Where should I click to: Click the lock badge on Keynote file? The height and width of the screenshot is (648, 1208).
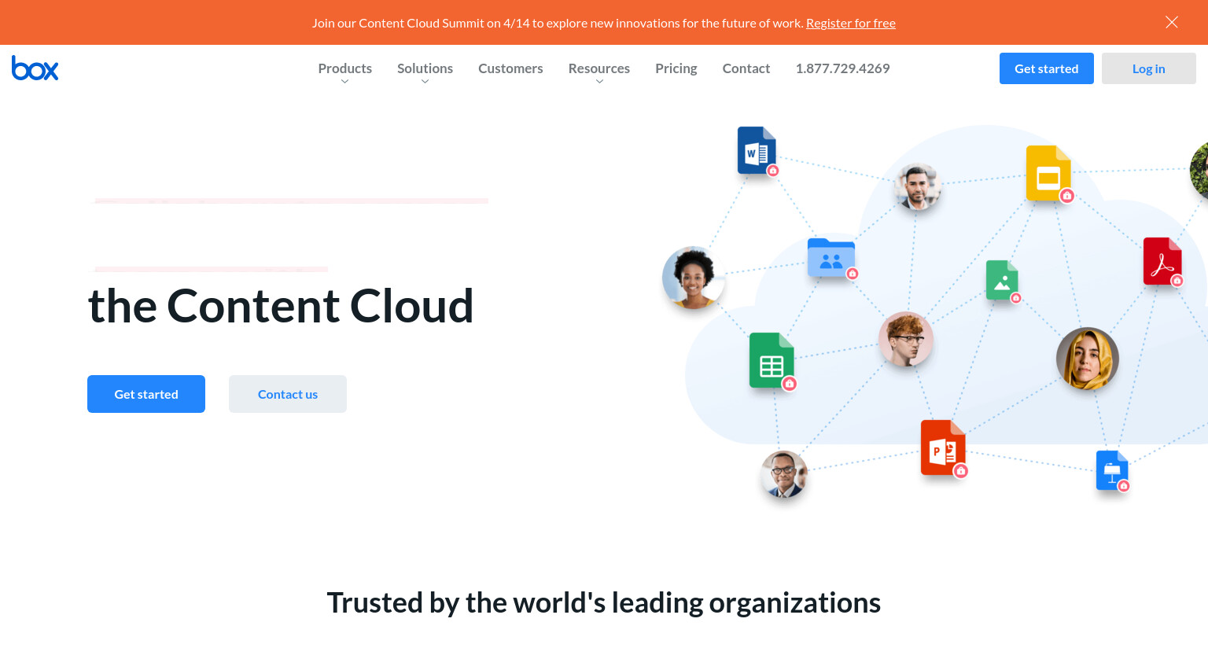coord(1124,486)
